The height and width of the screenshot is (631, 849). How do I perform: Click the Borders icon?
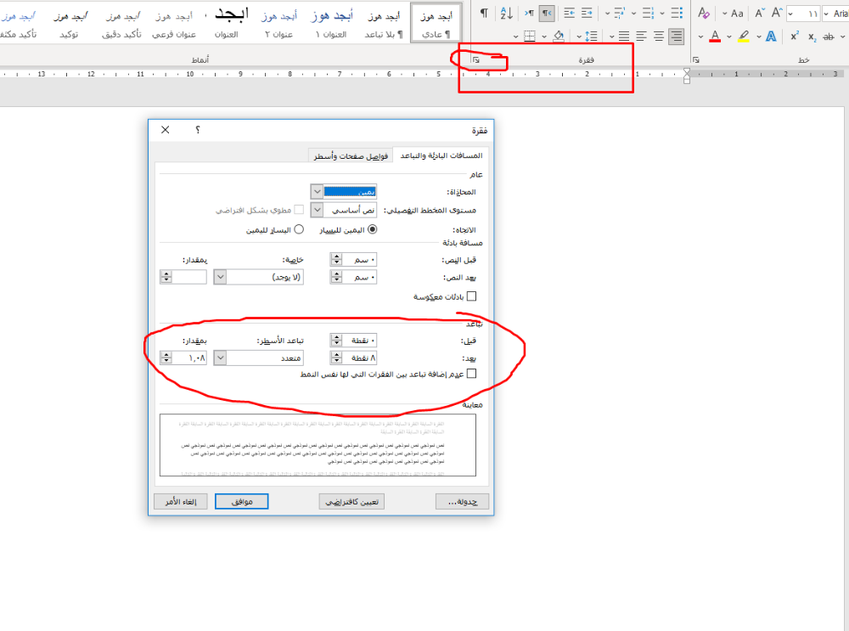point(530,37)
